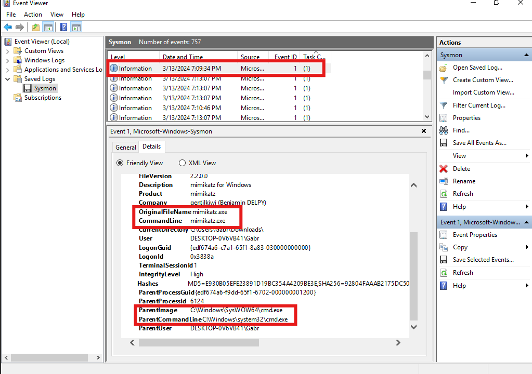Image resolution: width=532 pixels, height=374 pixels.
Task: Click the event details vertical scrollbar thumb
Action: [413, 276]
